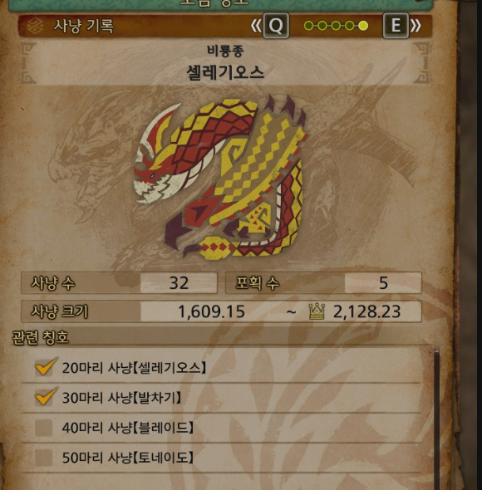The width and height of the screenshot is (482, 490).
Task: Click the left double chevron arrow
Action: (256, 26)
